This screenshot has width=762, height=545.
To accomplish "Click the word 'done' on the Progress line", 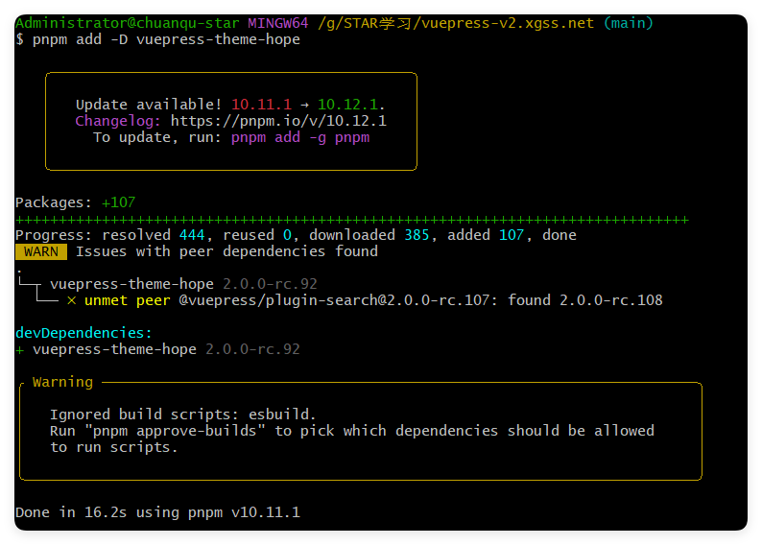I will (560, 235).
